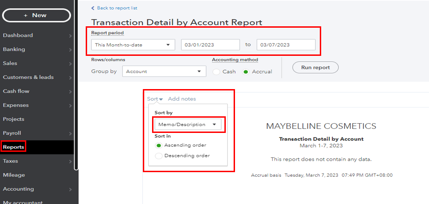This screenshot has width=429, height=204.
Task: Select Cash flow in sidebar
Action: [16, 91]
